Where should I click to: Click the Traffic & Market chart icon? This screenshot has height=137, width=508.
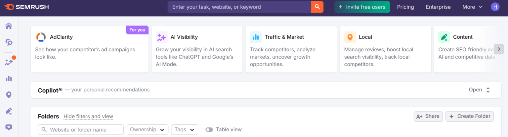click(x=256, y=37)
